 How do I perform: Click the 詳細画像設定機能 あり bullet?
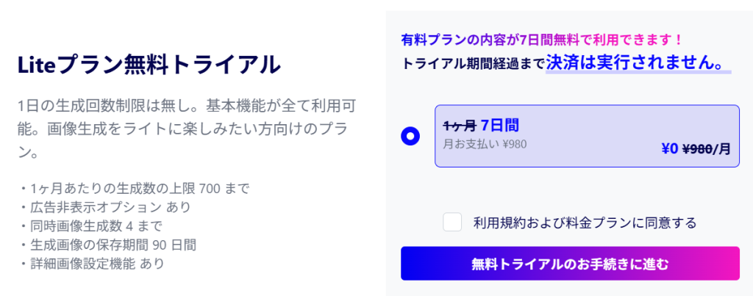pyautogui.click(x=93, y=262)
